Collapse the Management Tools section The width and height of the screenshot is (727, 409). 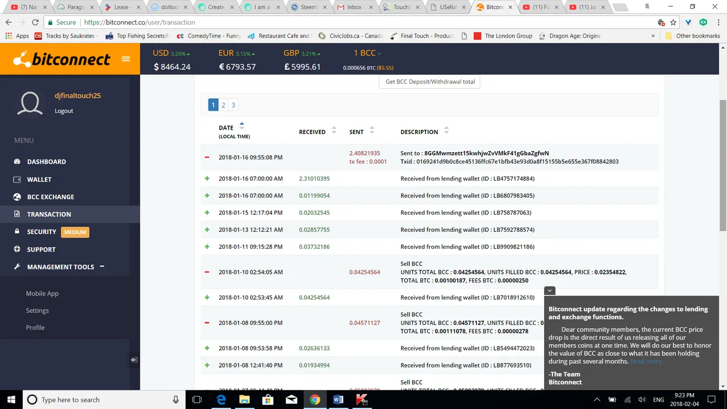click(102, 266)
